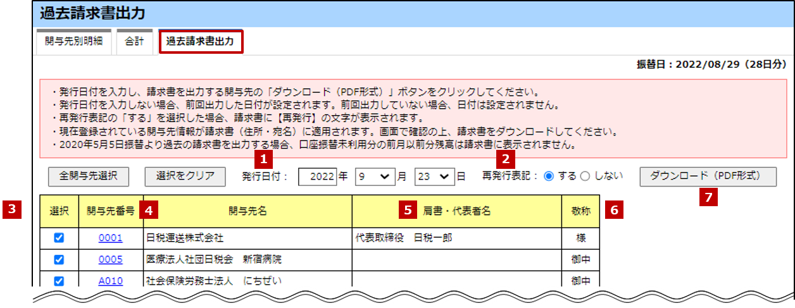
Task: Toggle checkbox for 医療法人社団日税会 新宿病院
Action: pyautogui.click(x=59, y=259)
